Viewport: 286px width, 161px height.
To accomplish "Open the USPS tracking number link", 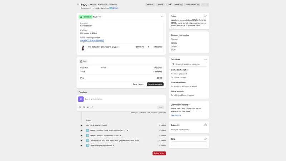I will coord(92,40).
